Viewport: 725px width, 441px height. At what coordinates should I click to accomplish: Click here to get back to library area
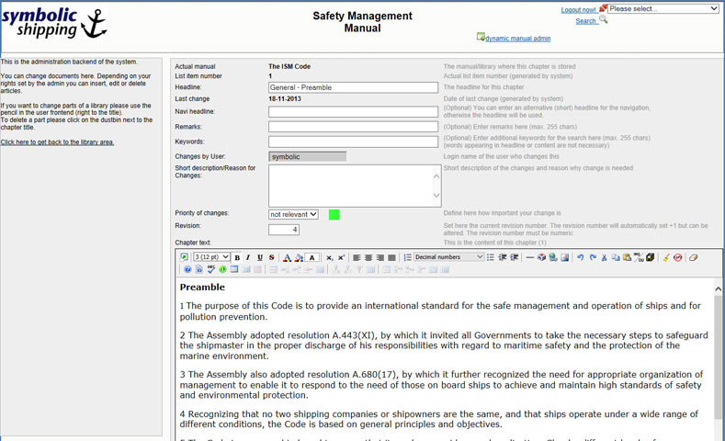point(57,141)
